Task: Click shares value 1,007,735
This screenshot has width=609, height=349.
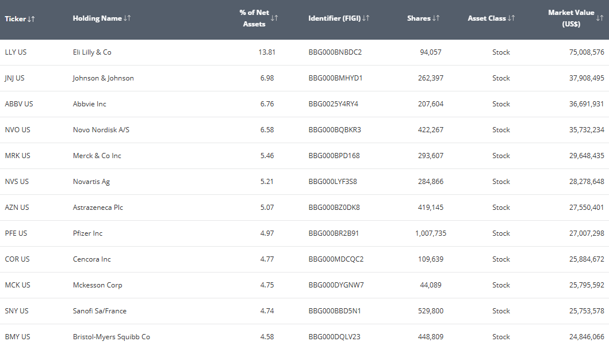Action: (x=431, y=233)
